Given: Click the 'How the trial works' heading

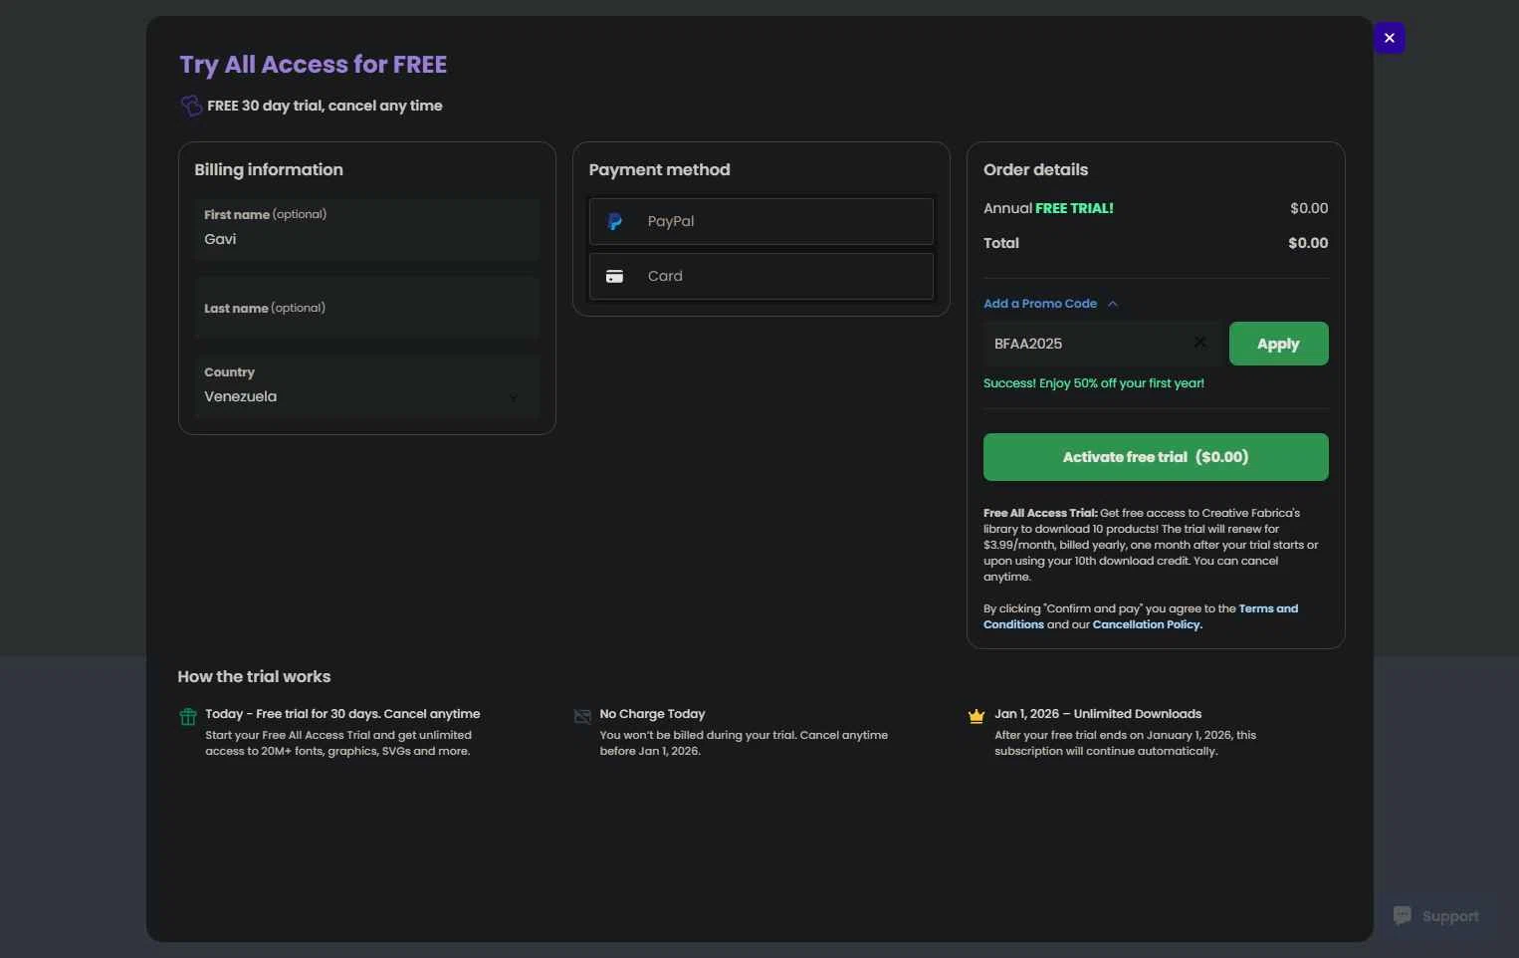Looking at the screenshot, I should coord(254,676).
